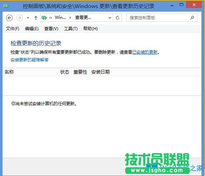The height and width of the screenshot is (176, 205).
Task: Sort by the 重要性 column header
Action: click(x=80, y=72)
